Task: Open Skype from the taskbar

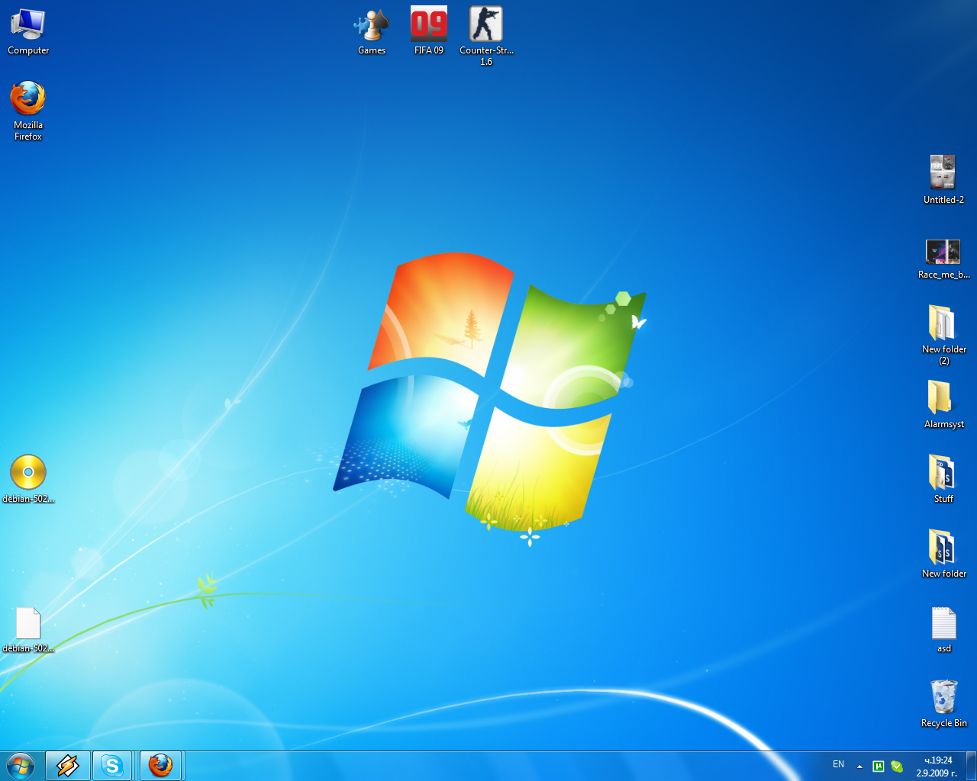Action: point(112,766)
